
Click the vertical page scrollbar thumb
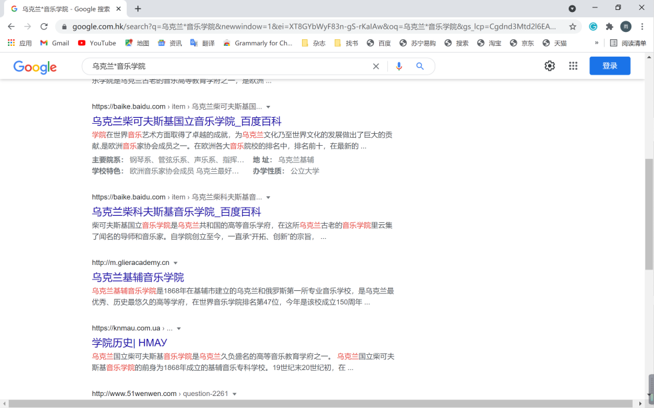(x=649, y=214)
